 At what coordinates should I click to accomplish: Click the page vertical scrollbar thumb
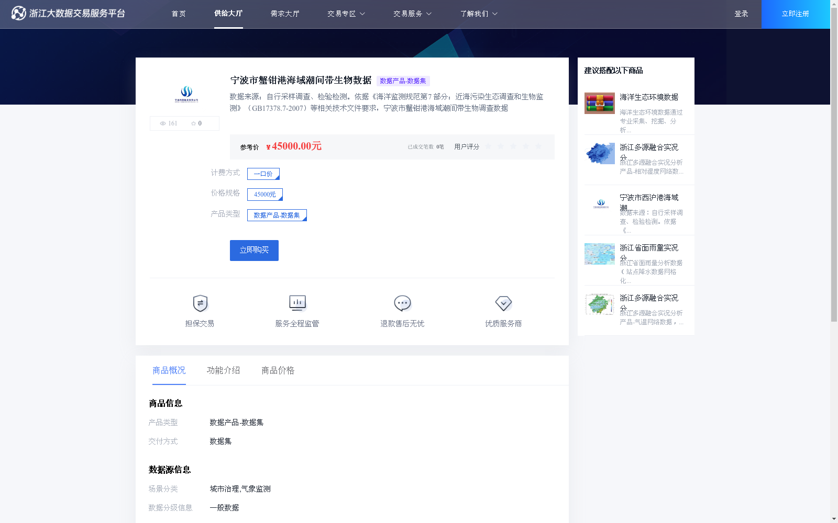tap(834, 165)
